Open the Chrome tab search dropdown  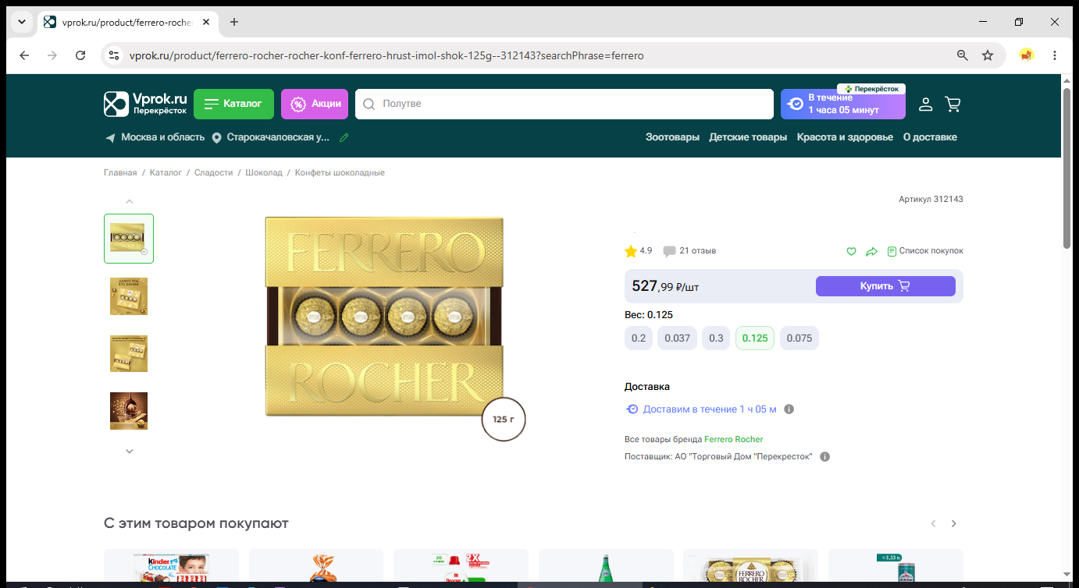(21, 22)
